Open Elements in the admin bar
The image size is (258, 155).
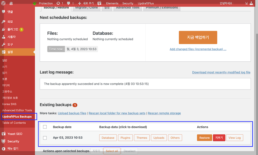[x=112, y=3]
